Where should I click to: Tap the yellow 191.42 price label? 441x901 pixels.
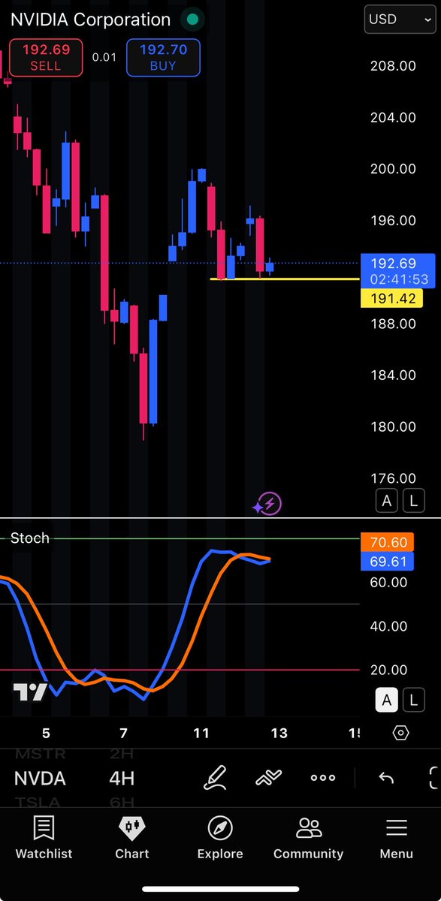[392, 298]
